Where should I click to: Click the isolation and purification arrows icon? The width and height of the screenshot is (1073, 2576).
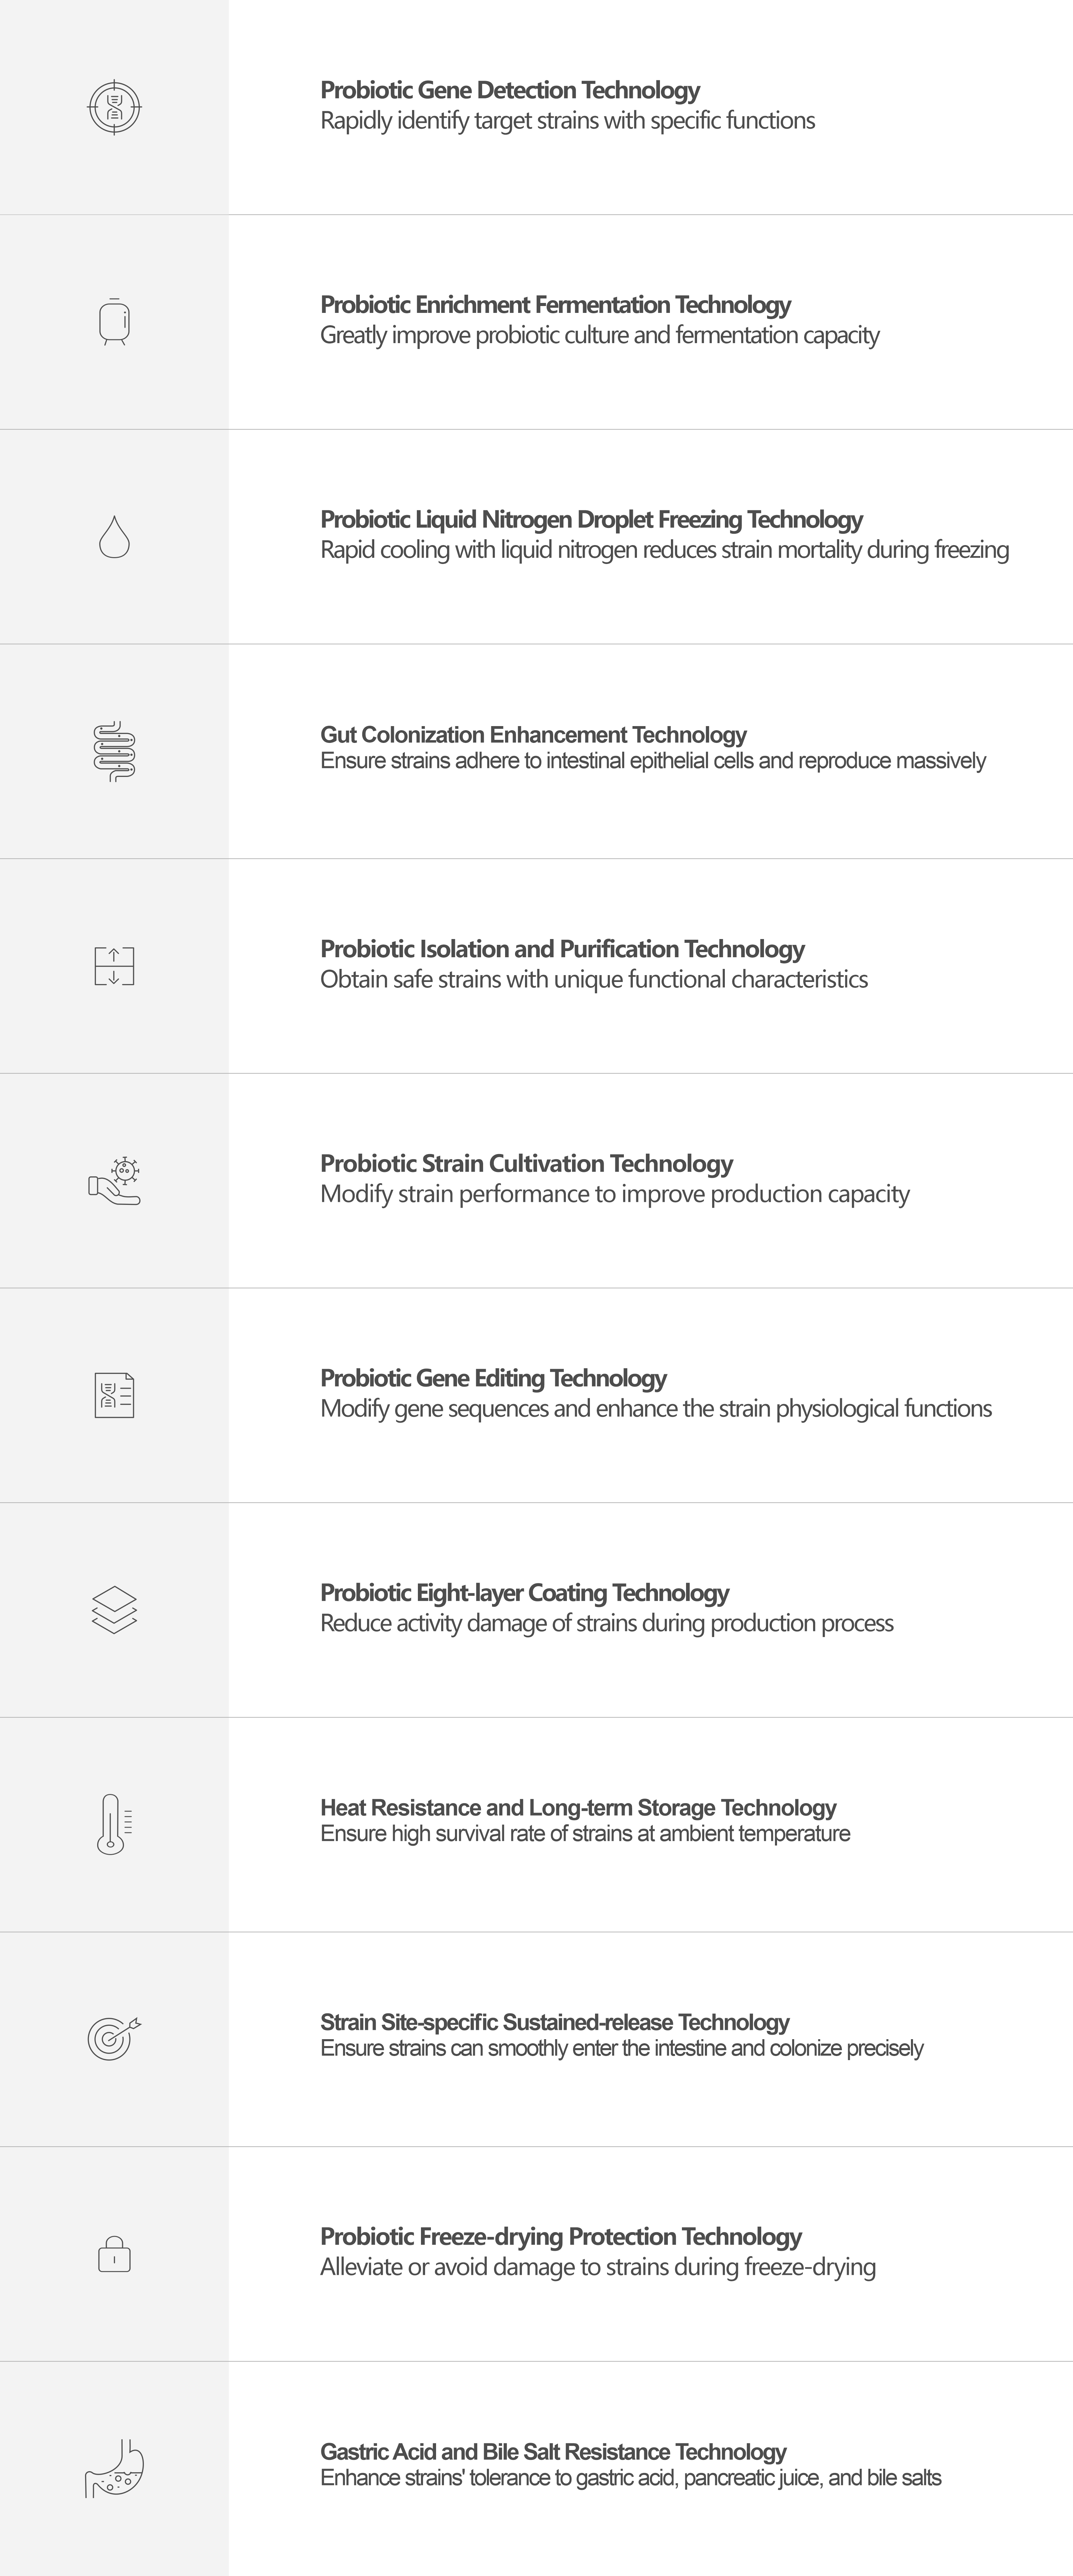114,966
